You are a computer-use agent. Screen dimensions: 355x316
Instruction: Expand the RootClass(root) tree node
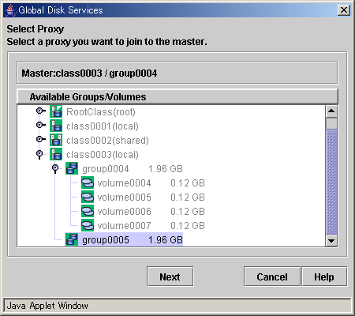[x=40, y=111]
